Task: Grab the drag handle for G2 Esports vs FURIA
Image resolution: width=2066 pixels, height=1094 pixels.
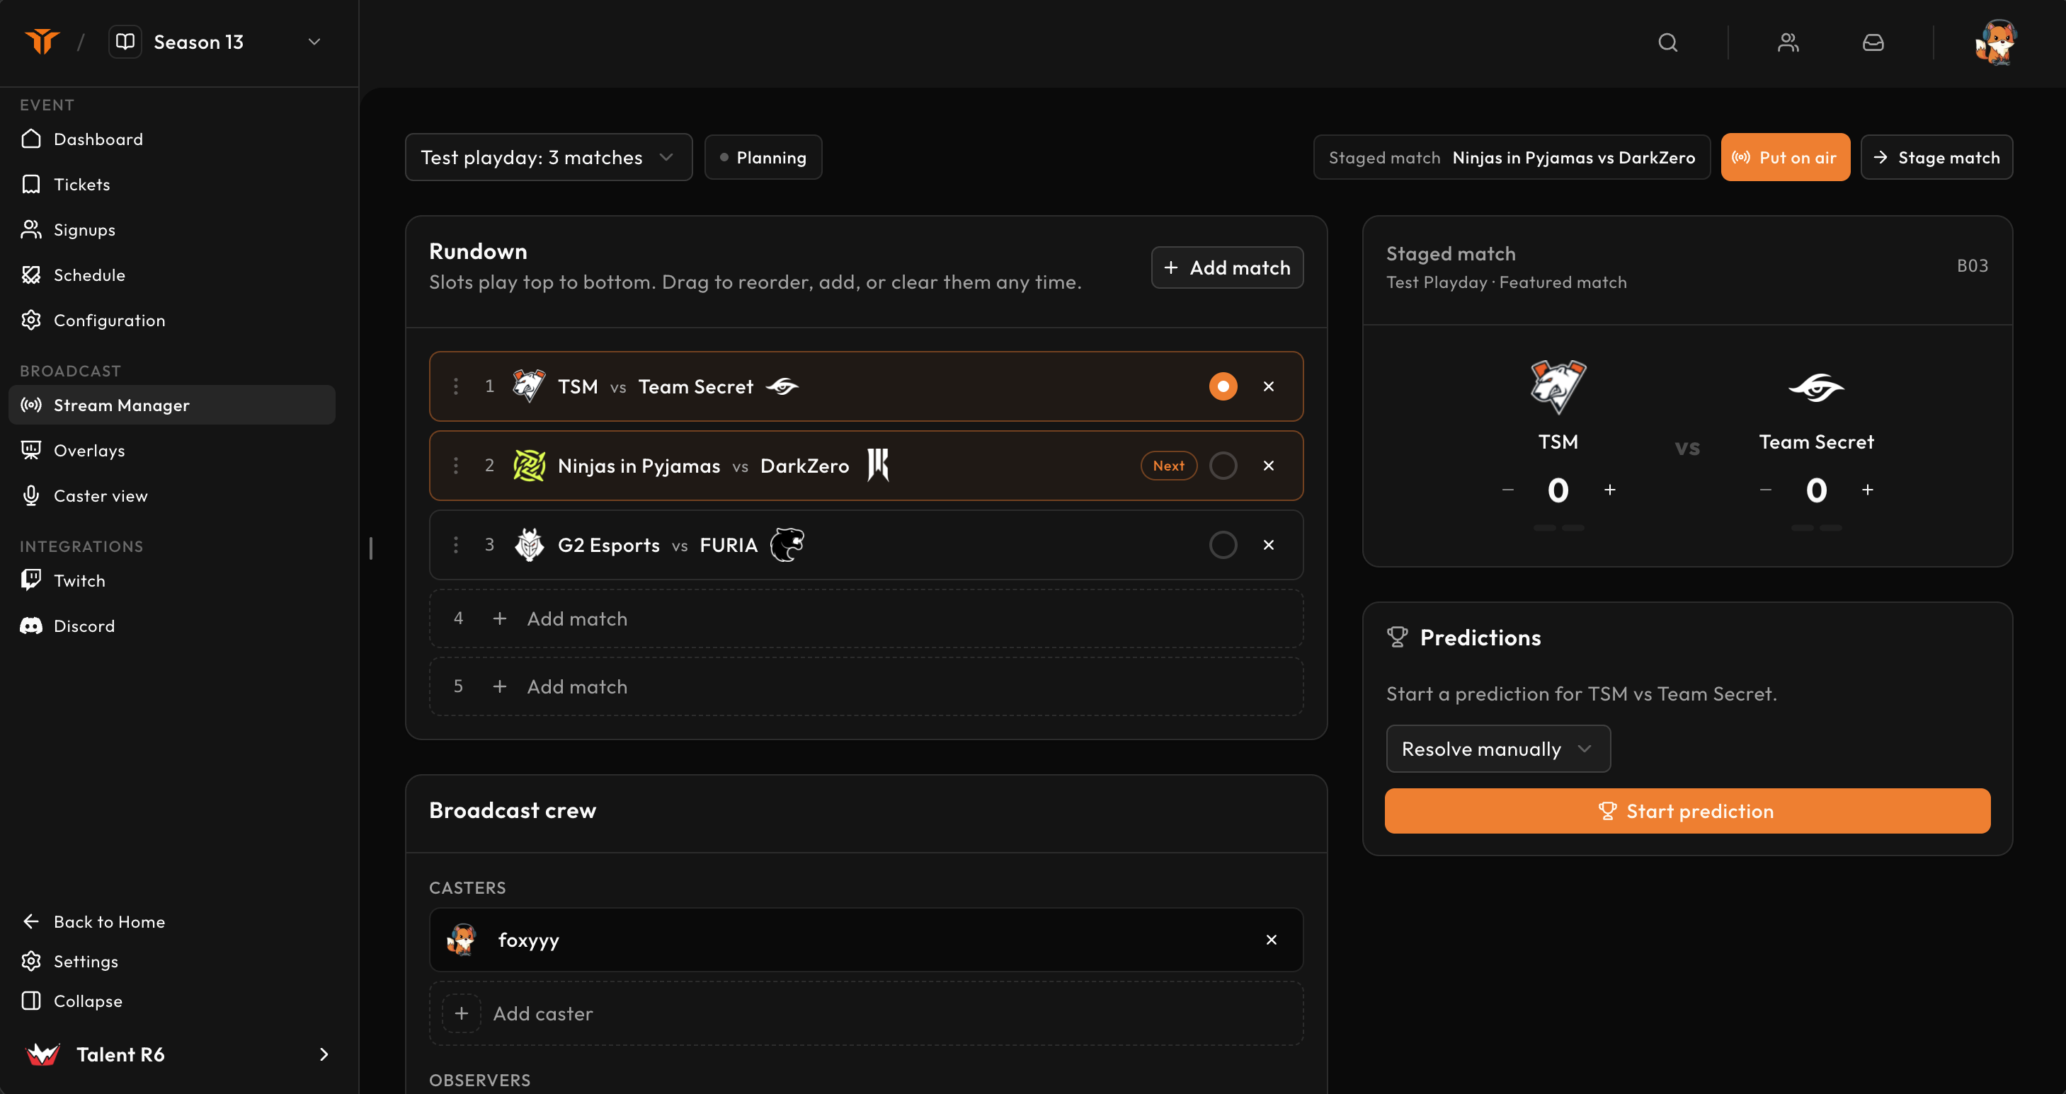Action: point(455,545)
